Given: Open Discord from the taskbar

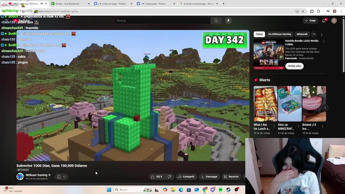Looking at the screenshot, I should pyautogui.click(x=213, y=190).
